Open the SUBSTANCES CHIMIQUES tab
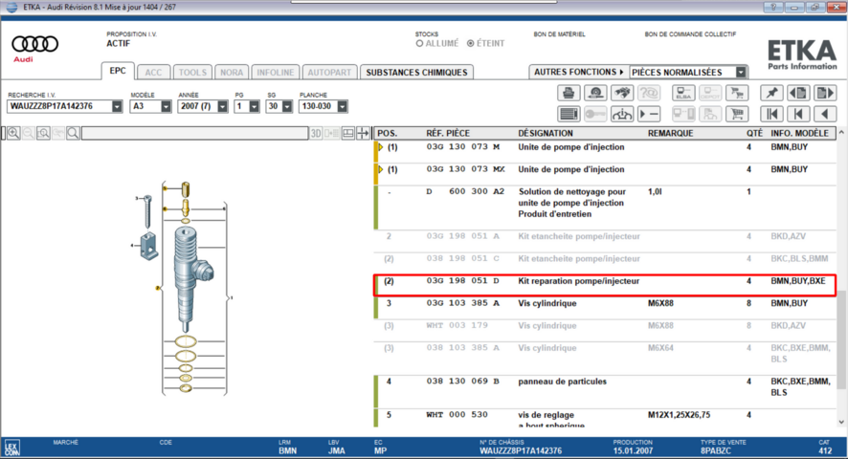 (416, 73)
